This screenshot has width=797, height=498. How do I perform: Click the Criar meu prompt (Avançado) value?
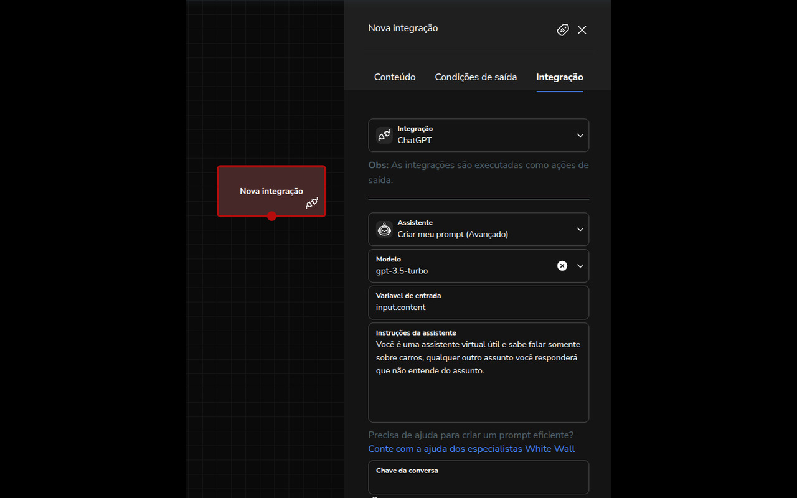coord(453,235)
